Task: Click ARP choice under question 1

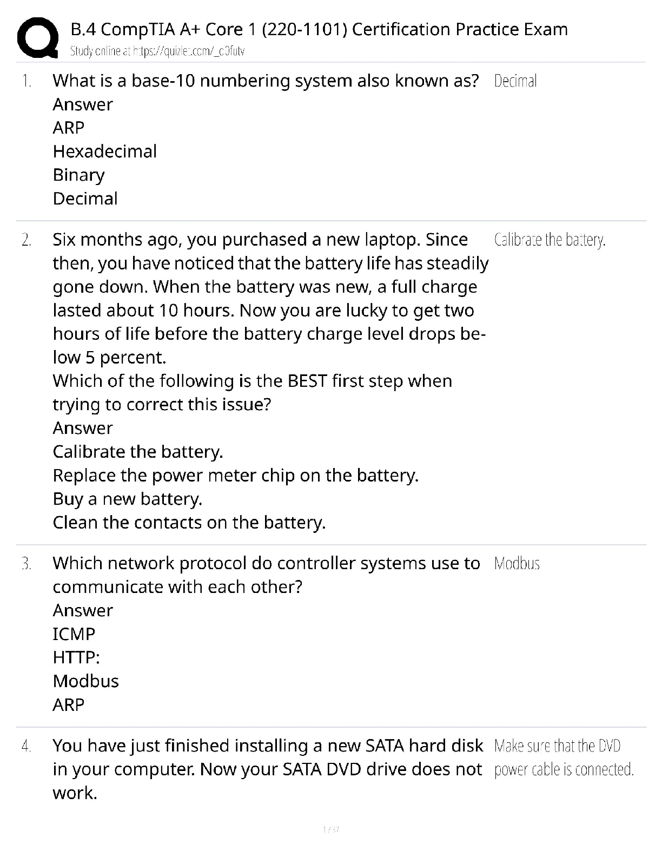Action: click(x=69, y=128)
